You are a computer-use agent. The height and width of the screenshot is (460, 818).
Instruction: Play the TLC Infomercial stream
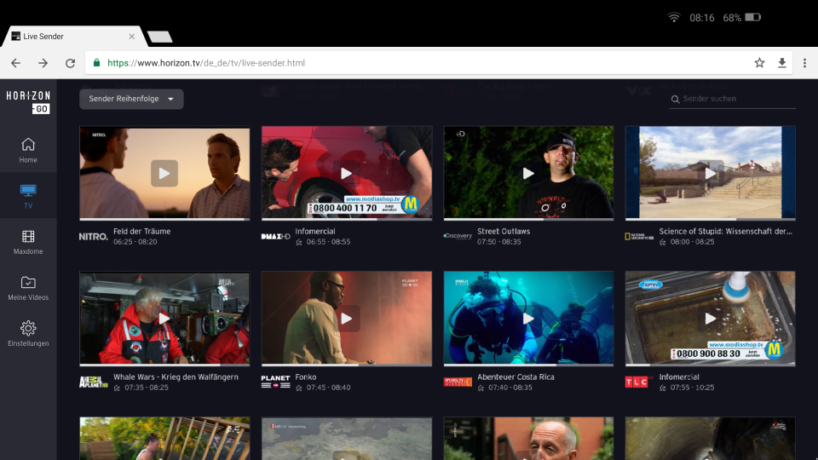[710, 318]
